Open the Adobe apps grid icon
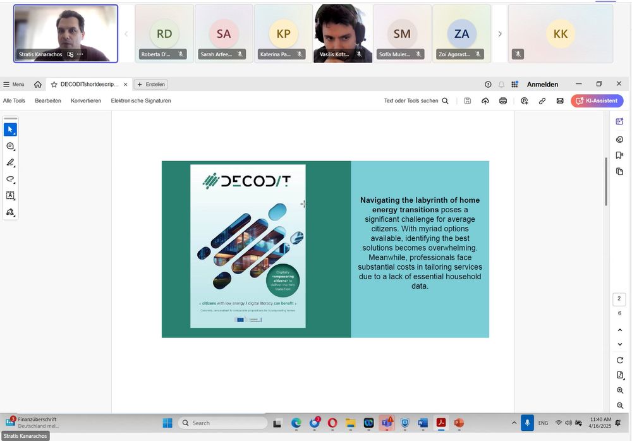The height and width of the screenshot is (441, 632). tap(514, 85)
